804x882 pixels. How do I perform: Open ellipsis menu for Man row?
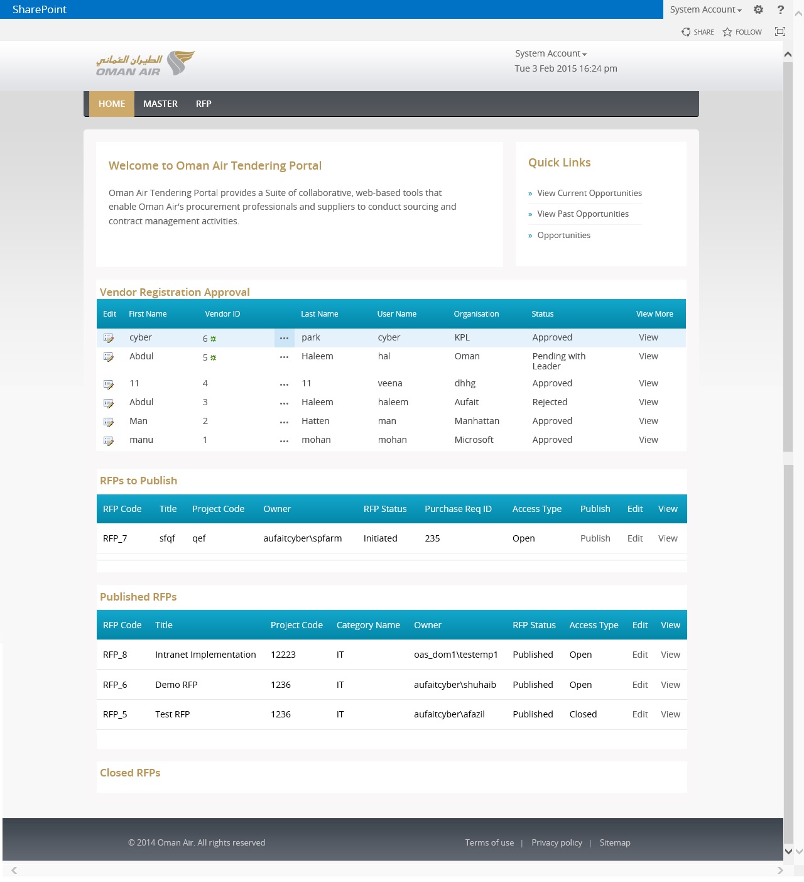pos(284,422)
